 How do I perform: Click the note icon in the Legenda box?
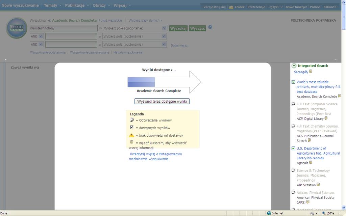[132, 142]
